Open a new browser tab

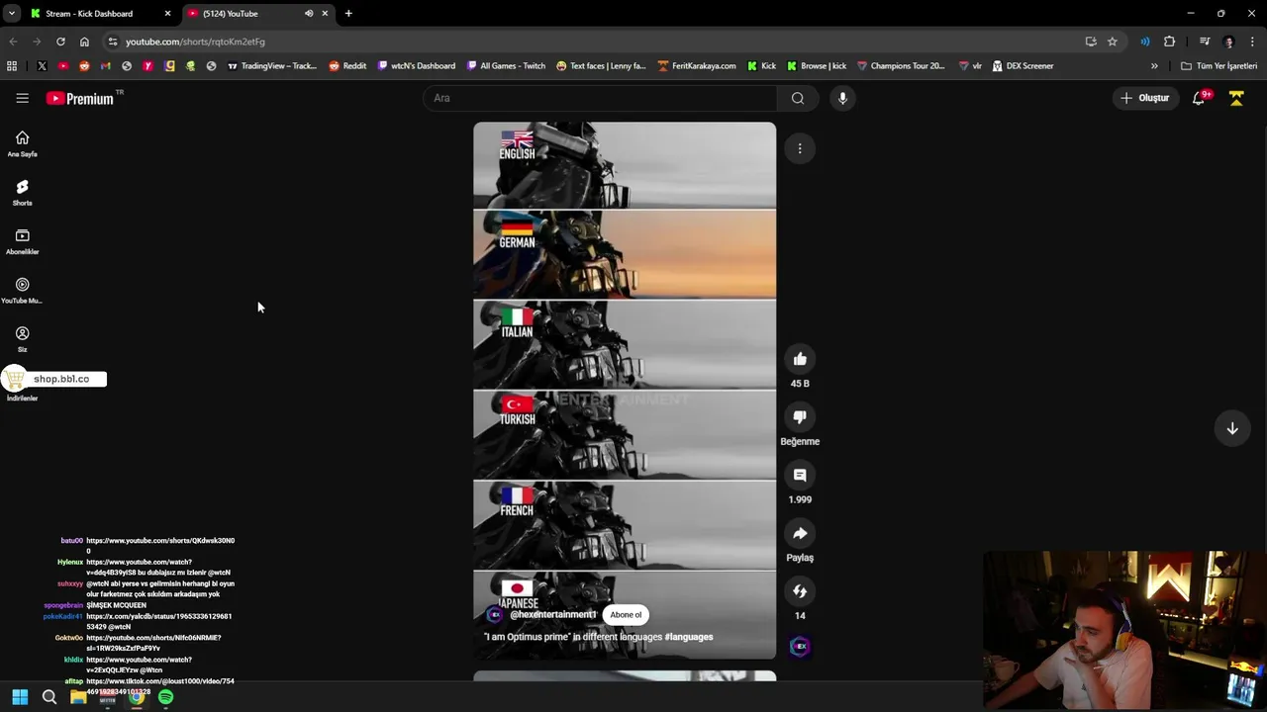tap(348, 14)
